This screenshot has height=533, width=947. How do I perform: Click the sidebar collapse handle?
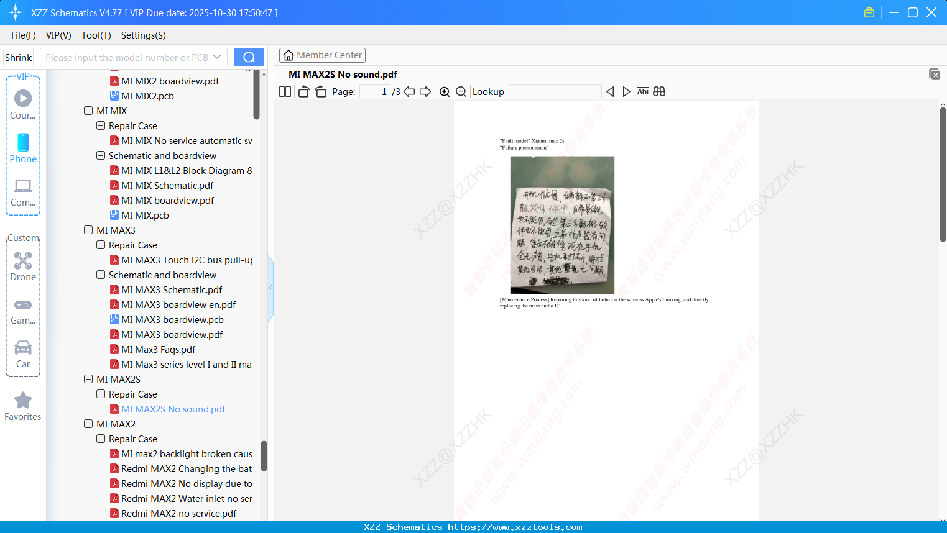270,288
